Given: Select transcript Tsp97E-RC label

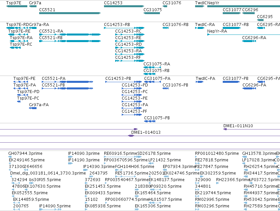Looking at the screenshot, I should [x=21, y=44].
